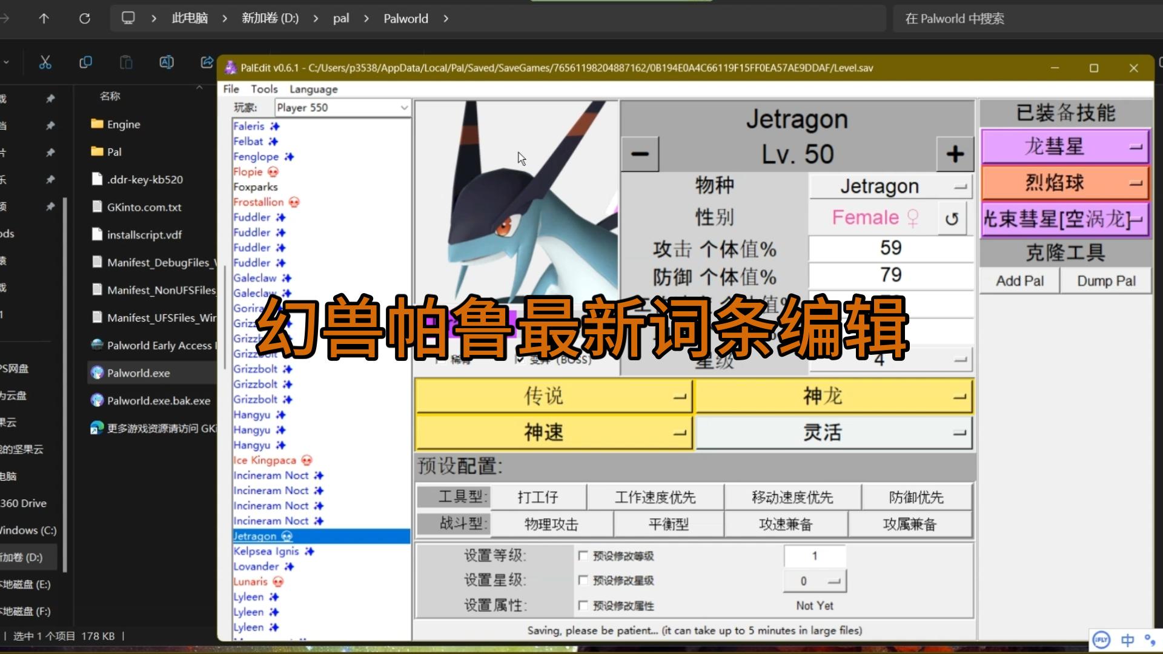Enable the 预设修改属性 checkbox
This screenshot has width=1163, height=654.
click(x=583, y=605)
